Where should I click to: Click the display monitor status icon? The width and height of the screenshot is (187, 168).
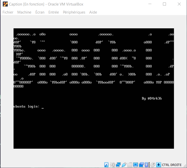pyautogui.click(x=135, y=165)
